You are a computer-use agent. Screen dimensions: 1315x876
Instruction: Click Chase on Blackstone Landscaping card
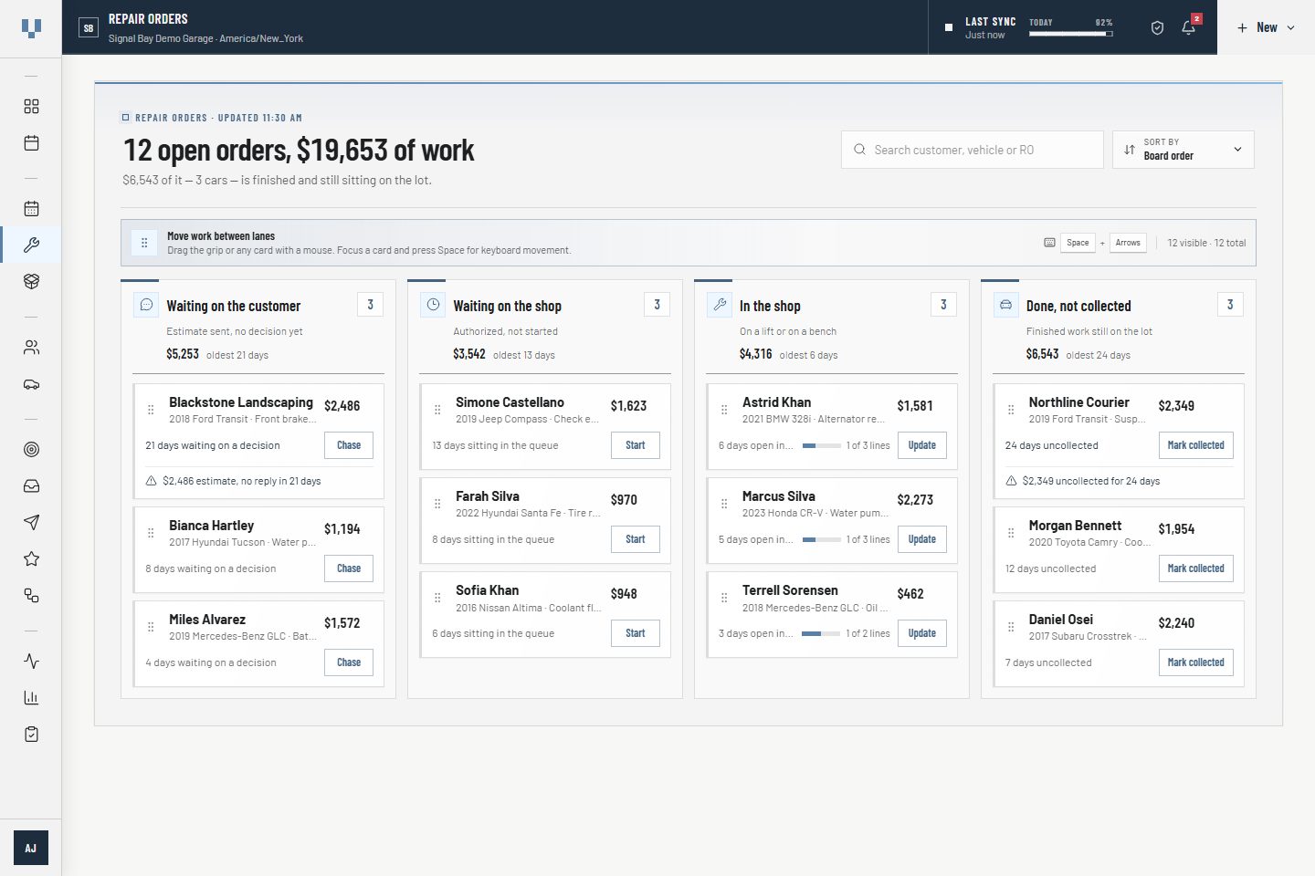click(x=349, y=445)
